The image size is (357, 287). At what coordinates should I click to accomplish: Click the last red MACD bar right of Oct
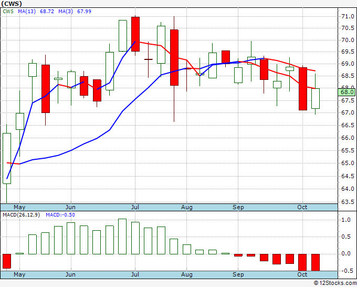point(316,262)
